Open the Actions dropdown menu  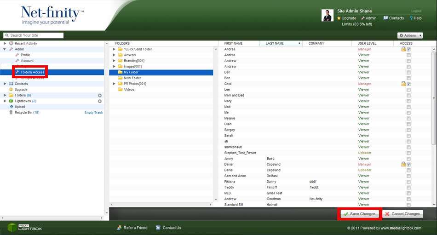click(409, 35)
